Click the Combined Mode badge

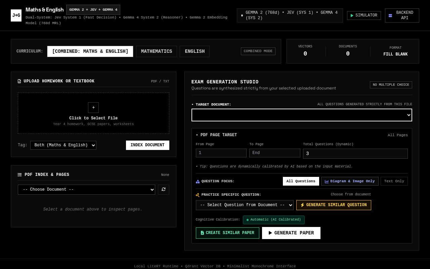coord(258,51)
